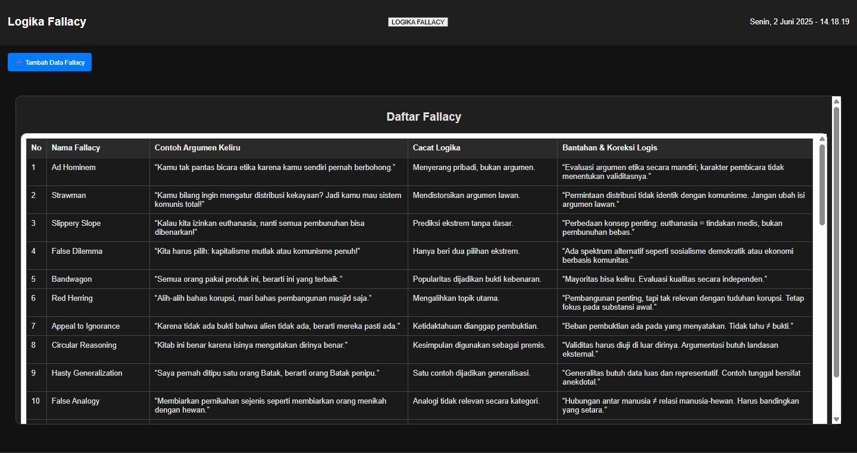The width and height of the screenshot is (857, 453).
Task: Click "Mendistorsikan argumen lawan." cell
Action: (x=483, y=200)
